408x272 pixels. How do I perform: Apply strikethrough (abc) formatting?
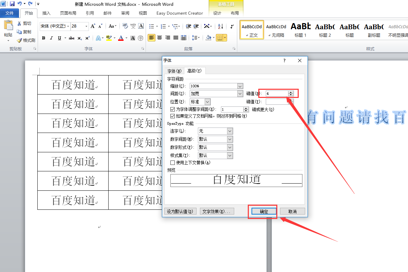coord(72,38)
